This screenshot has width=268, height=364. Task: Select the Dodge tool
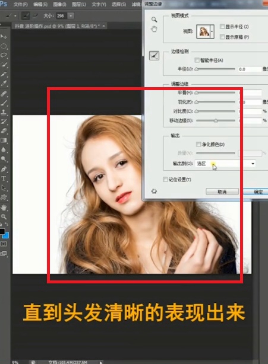4,159
